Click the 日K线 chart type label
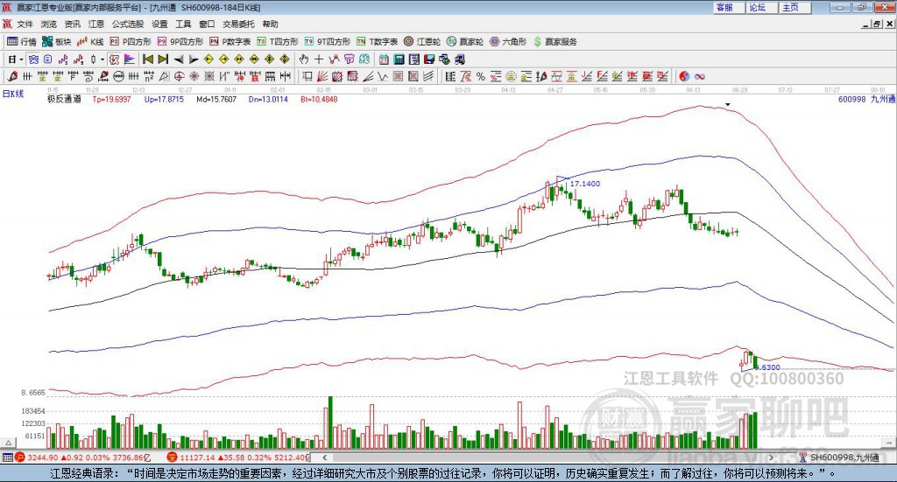The width and height of the screenshot is (897, 482). click(13, 94)
